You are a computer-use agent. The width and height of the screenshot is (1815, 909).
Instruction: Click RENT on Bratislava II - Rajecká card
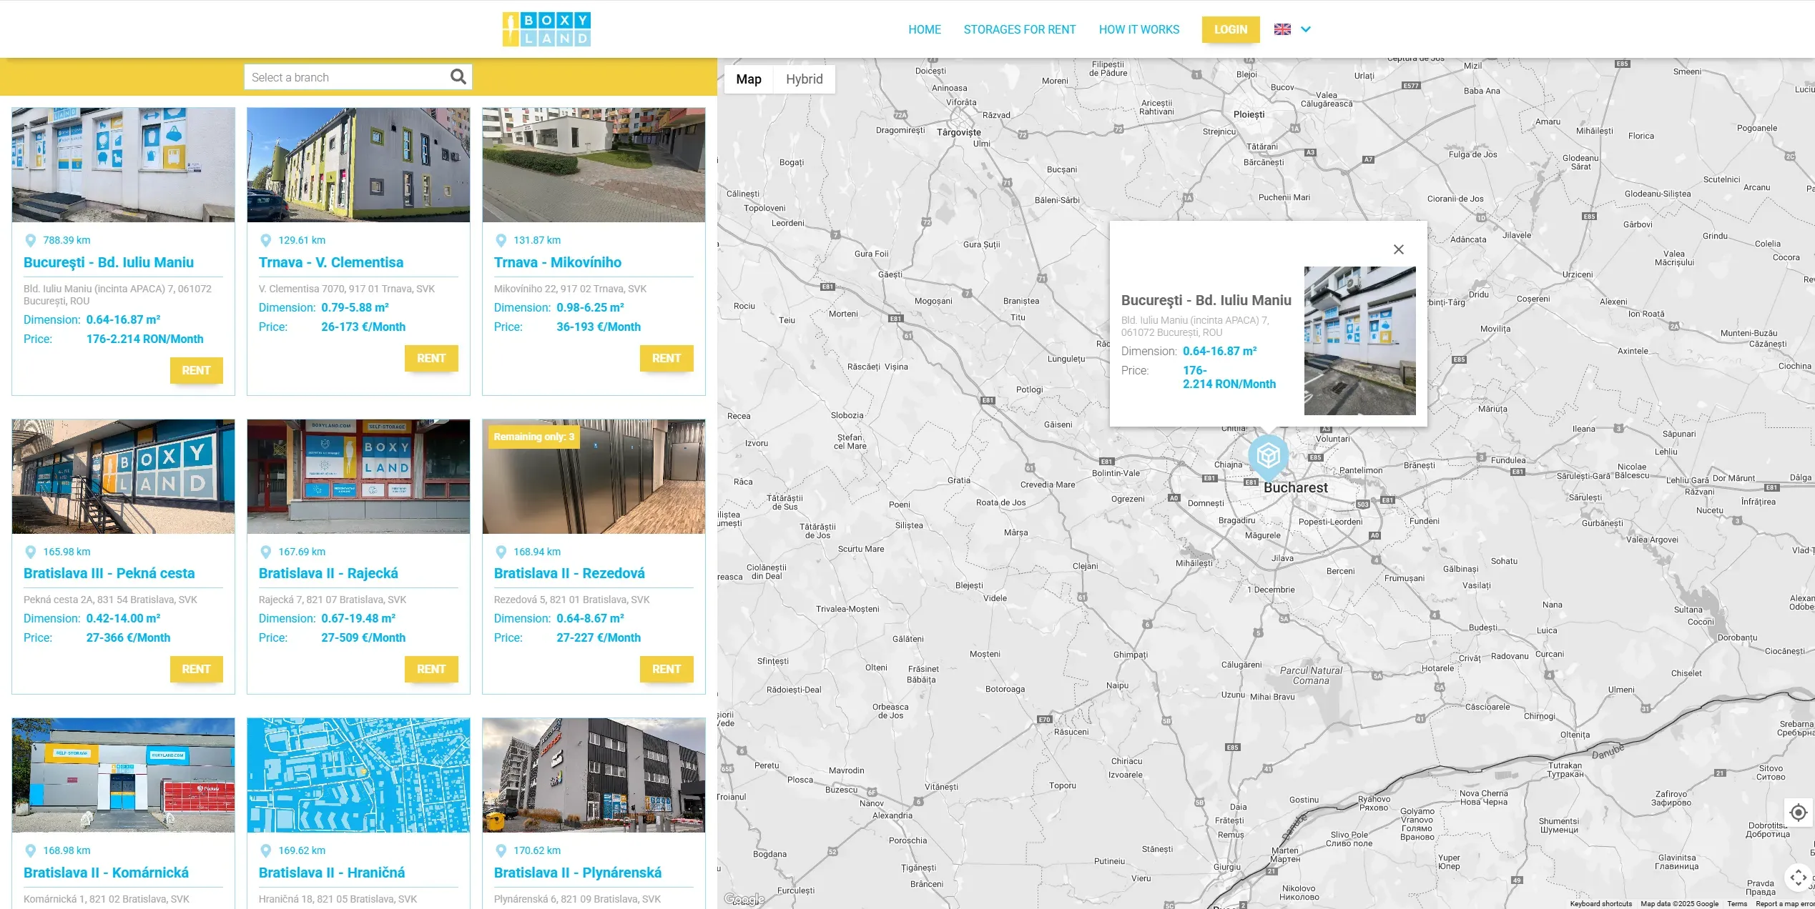[431, 669]
